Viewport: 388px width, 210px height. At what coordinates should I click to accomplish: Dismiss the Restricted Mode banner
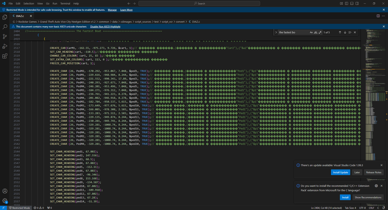(x=384, y=10)
